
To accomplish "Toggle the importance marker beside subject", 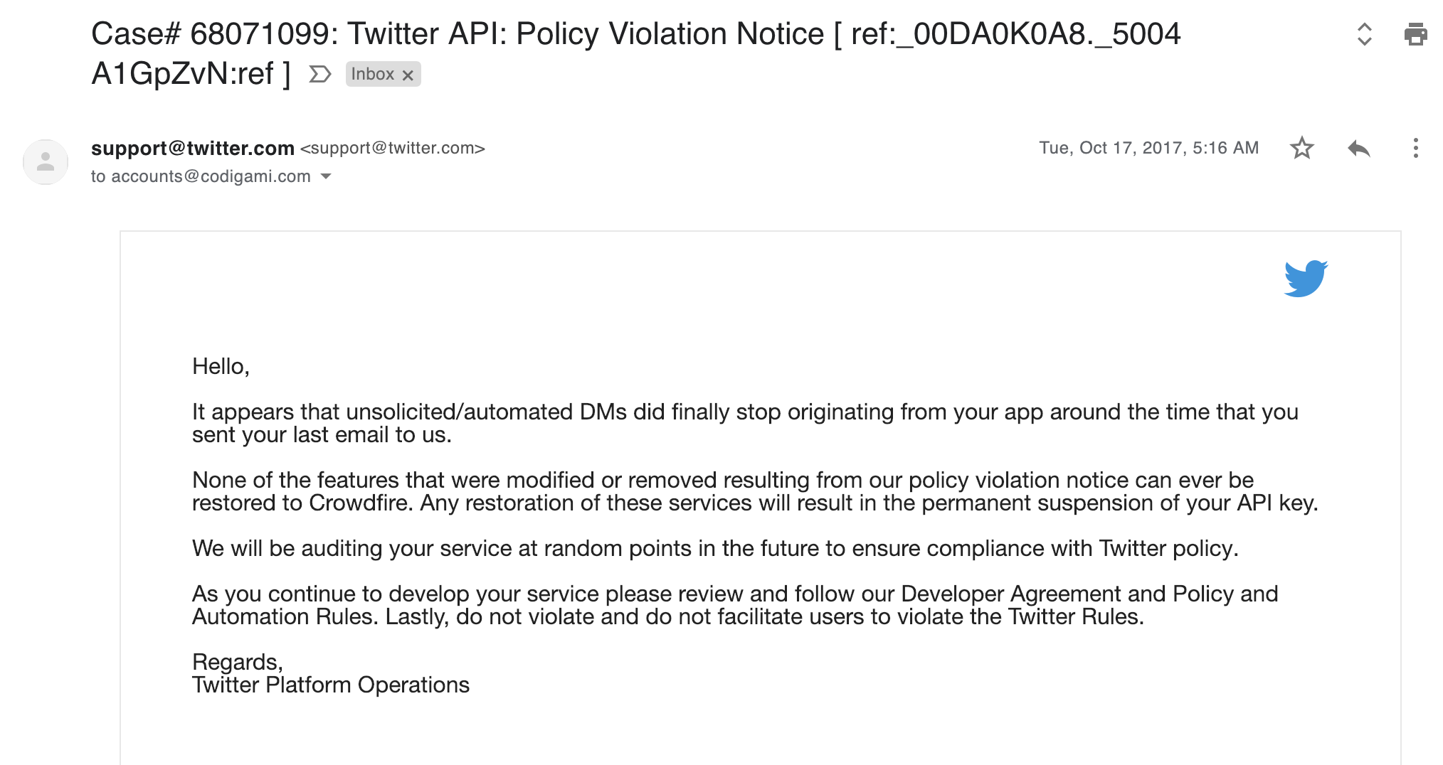I will [x=319, y=74].
